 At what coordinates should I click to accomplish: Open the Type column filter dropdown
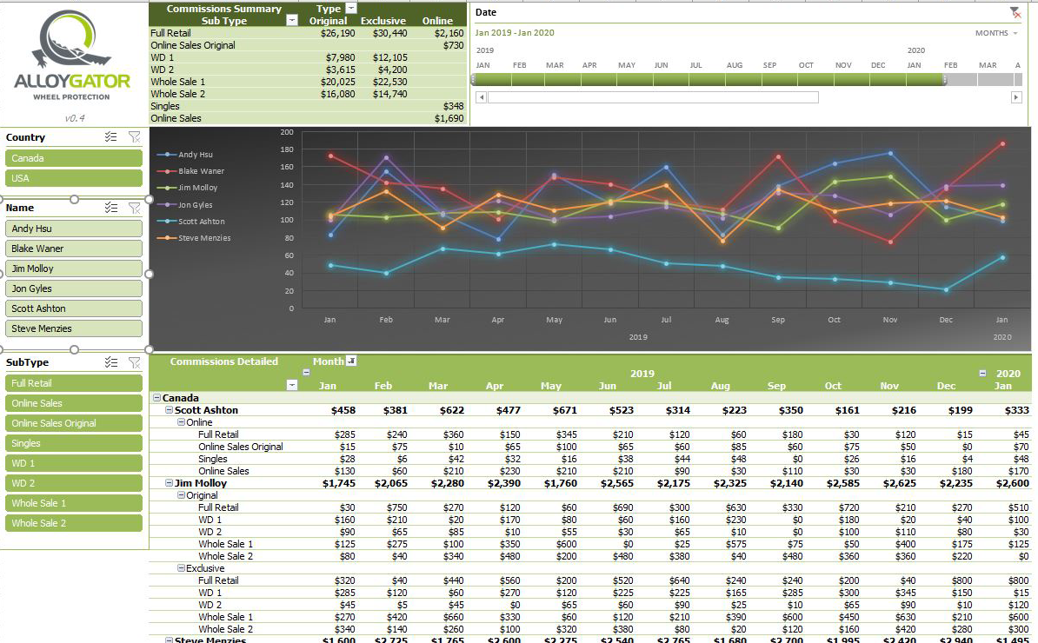click(351, 8)
